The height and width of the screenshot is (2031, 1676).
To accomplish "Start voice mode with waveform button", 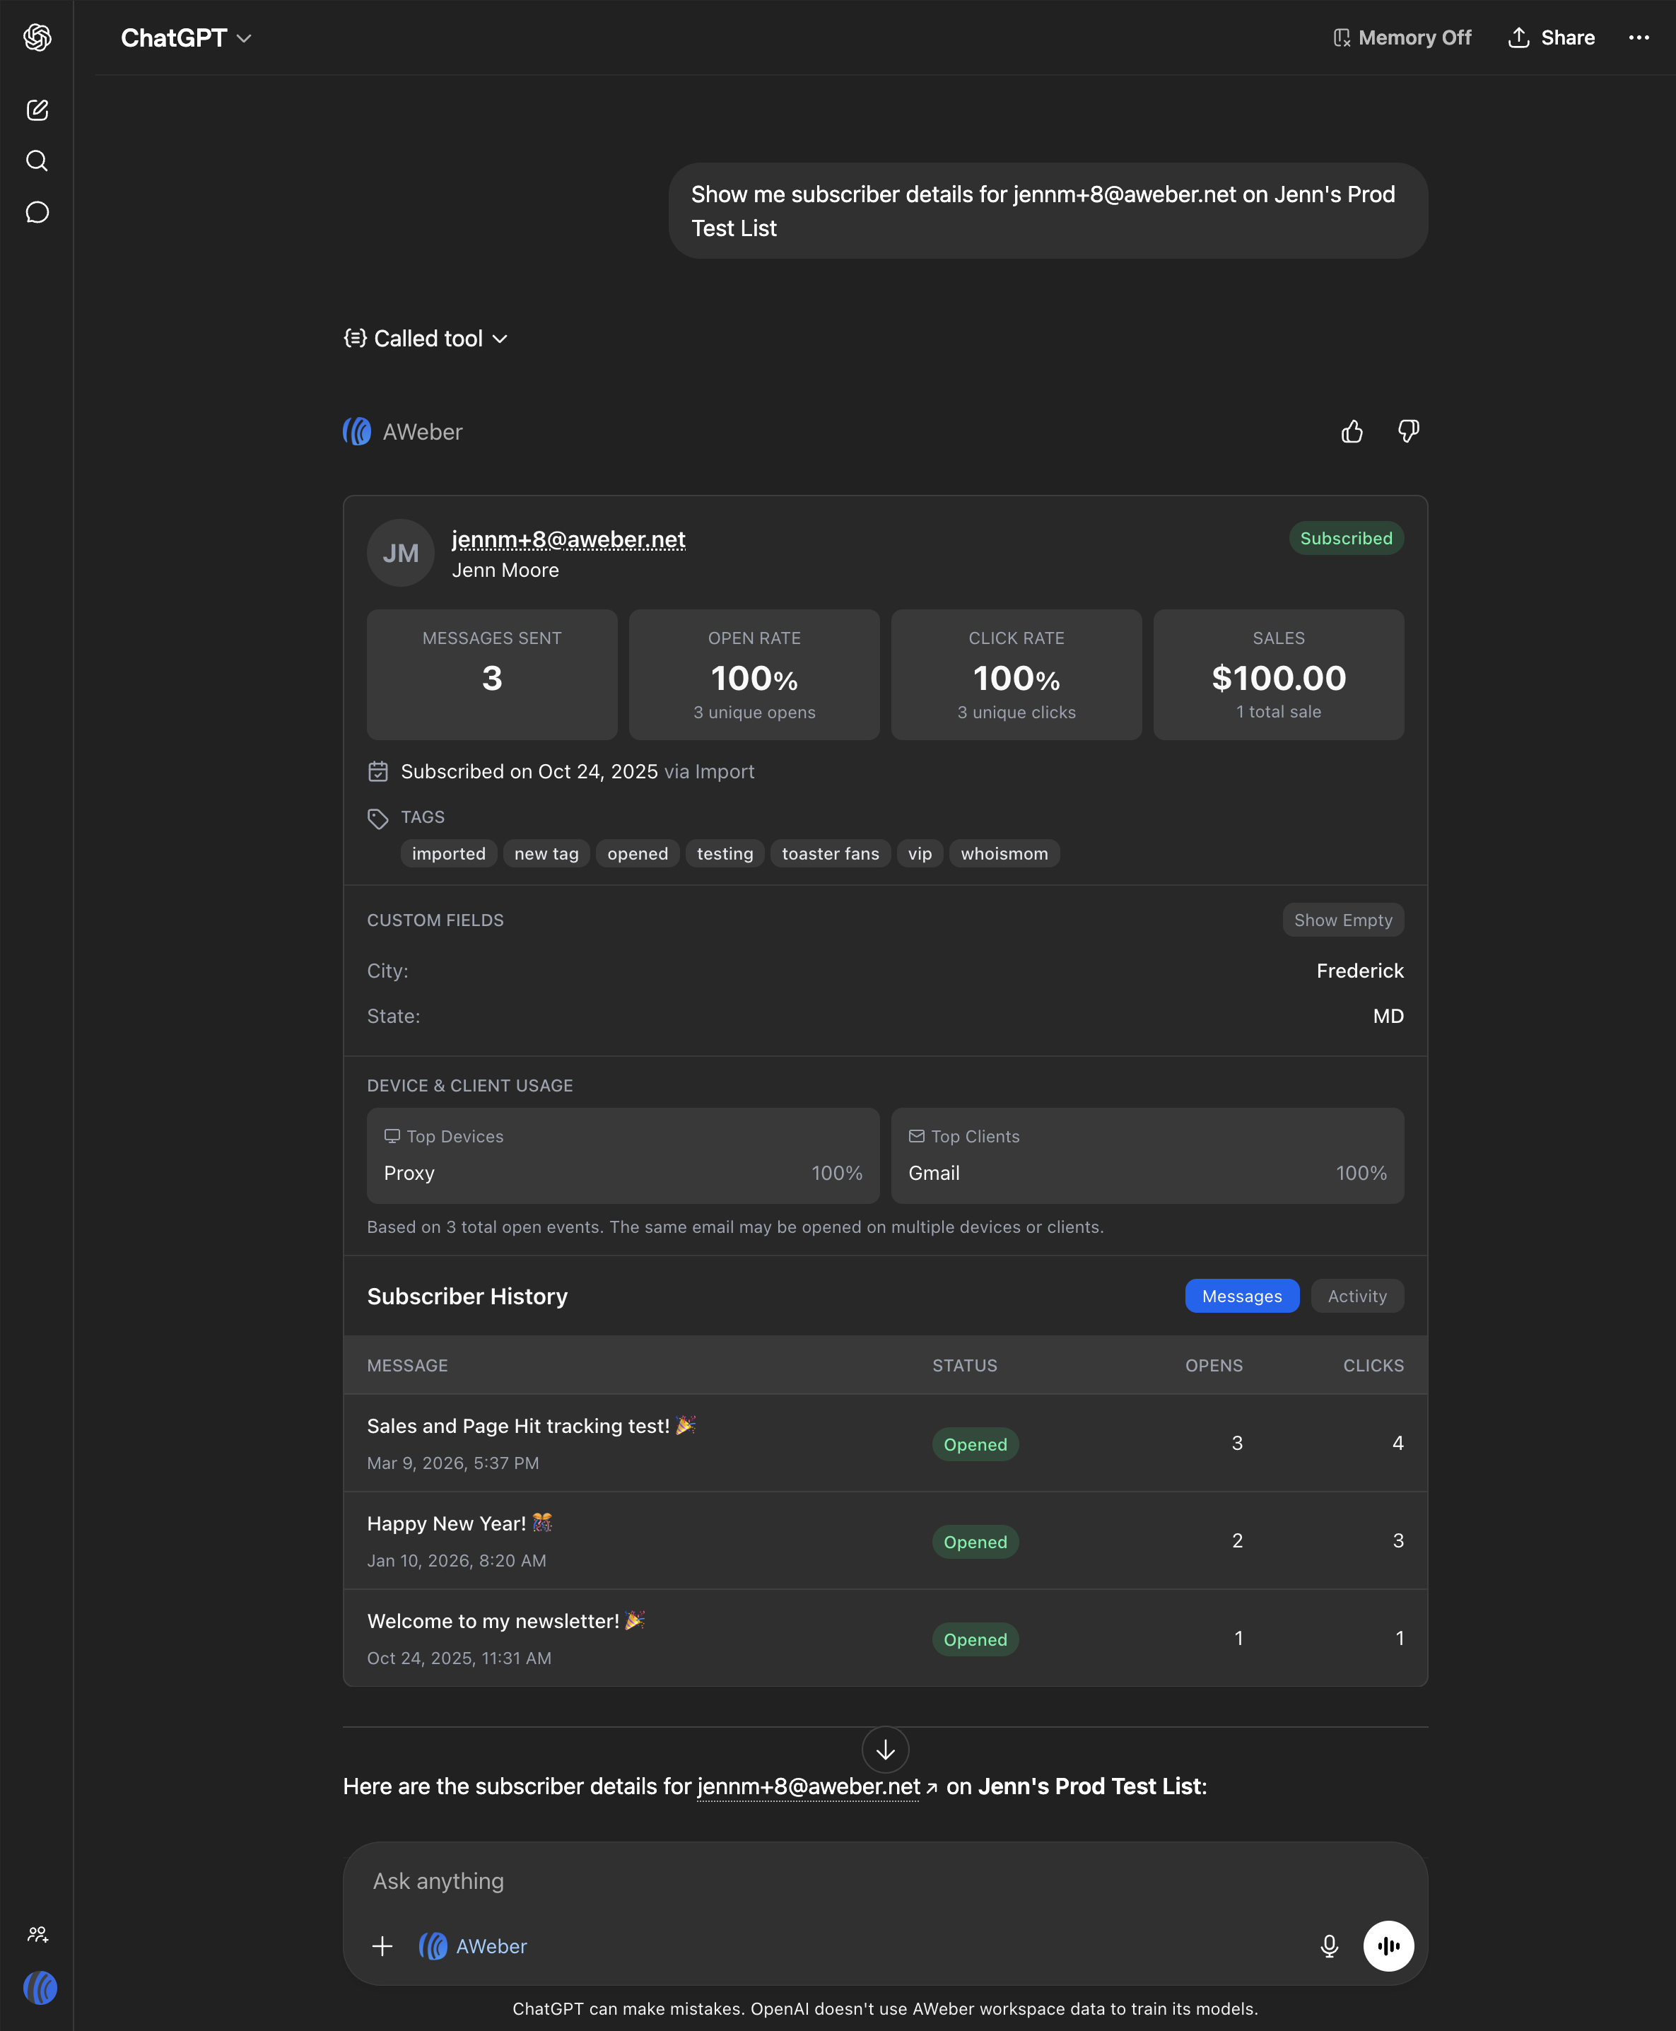I will [x=1388, y=1946].
